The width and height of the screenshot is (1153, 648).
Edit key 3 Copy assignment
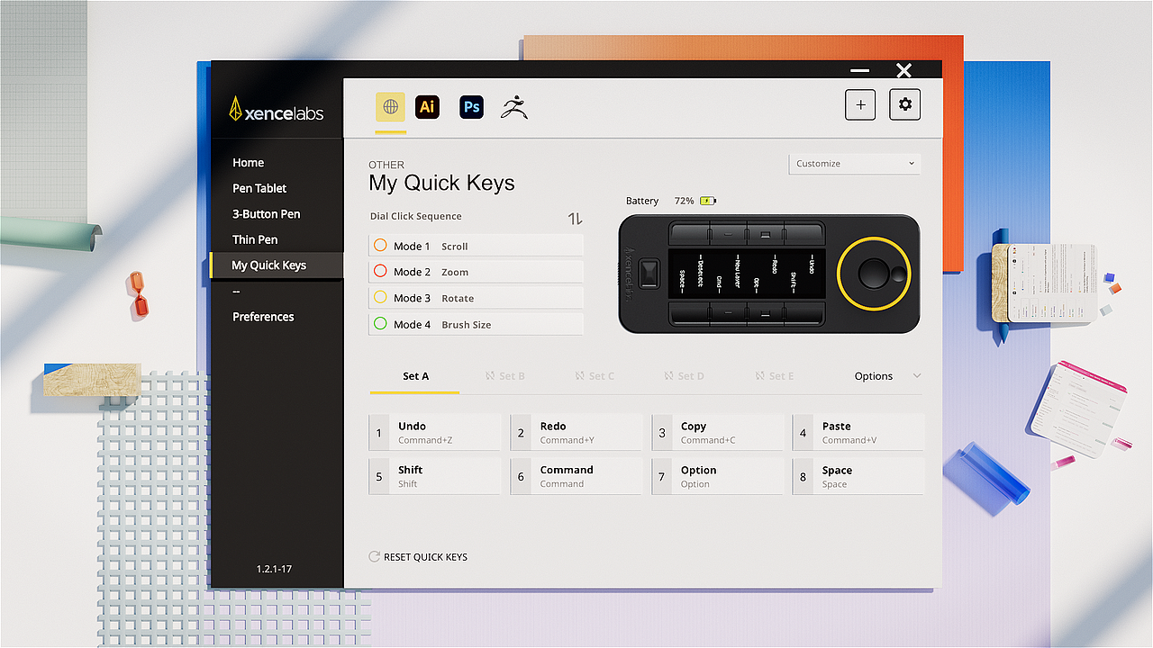718,432
